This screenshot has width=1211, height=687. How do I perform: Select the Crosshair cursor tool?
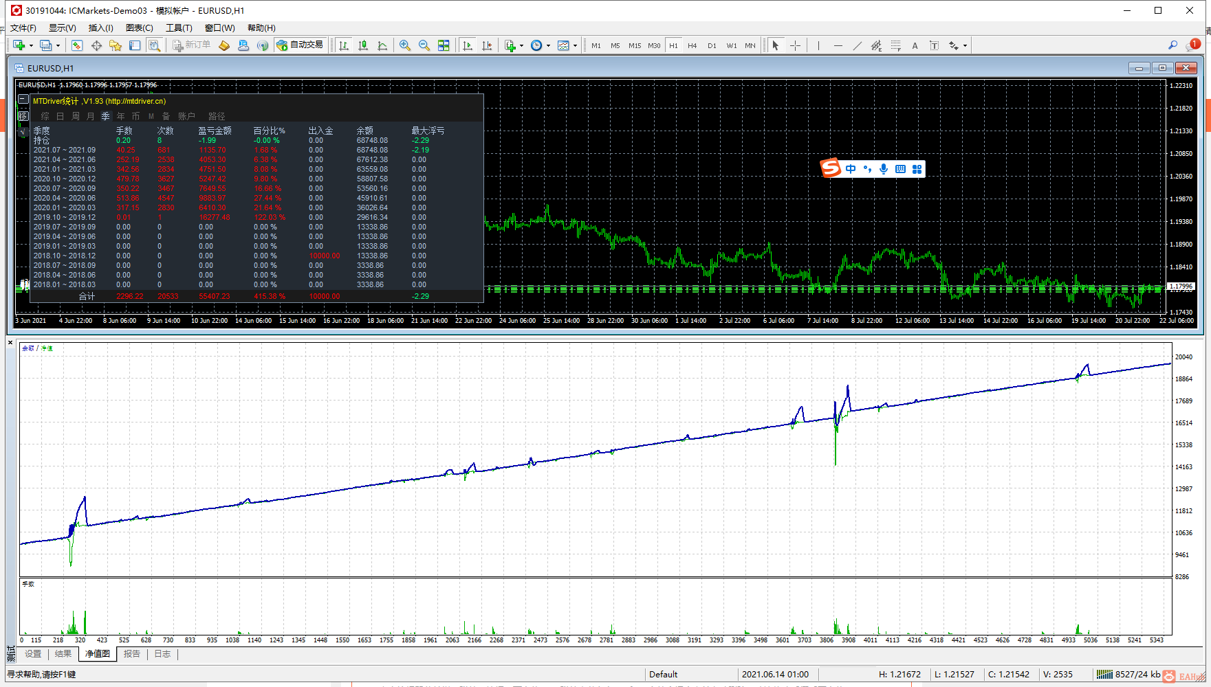pyautogui.click(x=795, y=45)
